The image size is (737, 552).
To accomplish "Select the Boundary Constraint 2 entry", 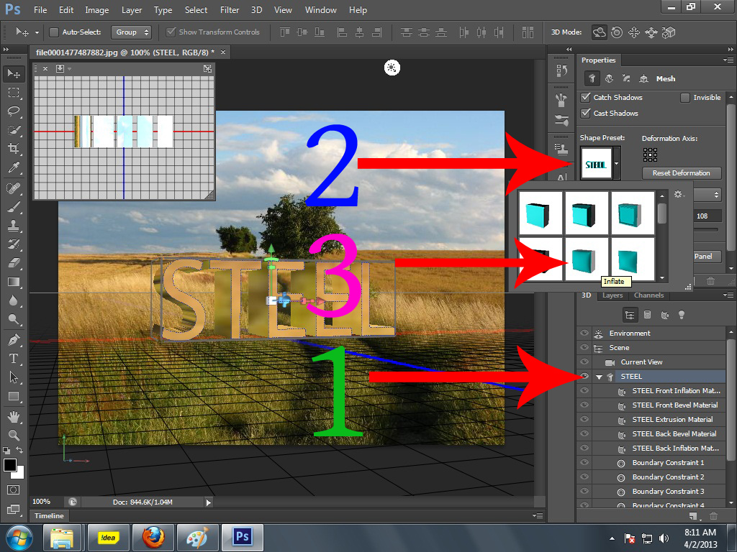I will point(669,477).
